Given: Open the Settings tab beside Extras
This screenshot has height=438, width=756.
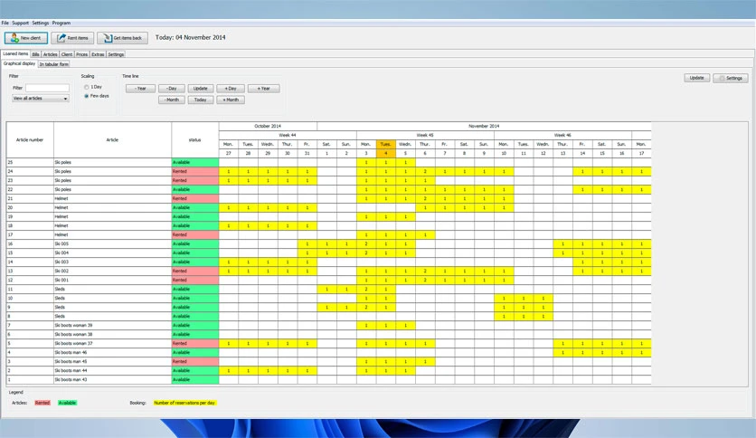Looking at the screenshot, I should pos(116,54).
